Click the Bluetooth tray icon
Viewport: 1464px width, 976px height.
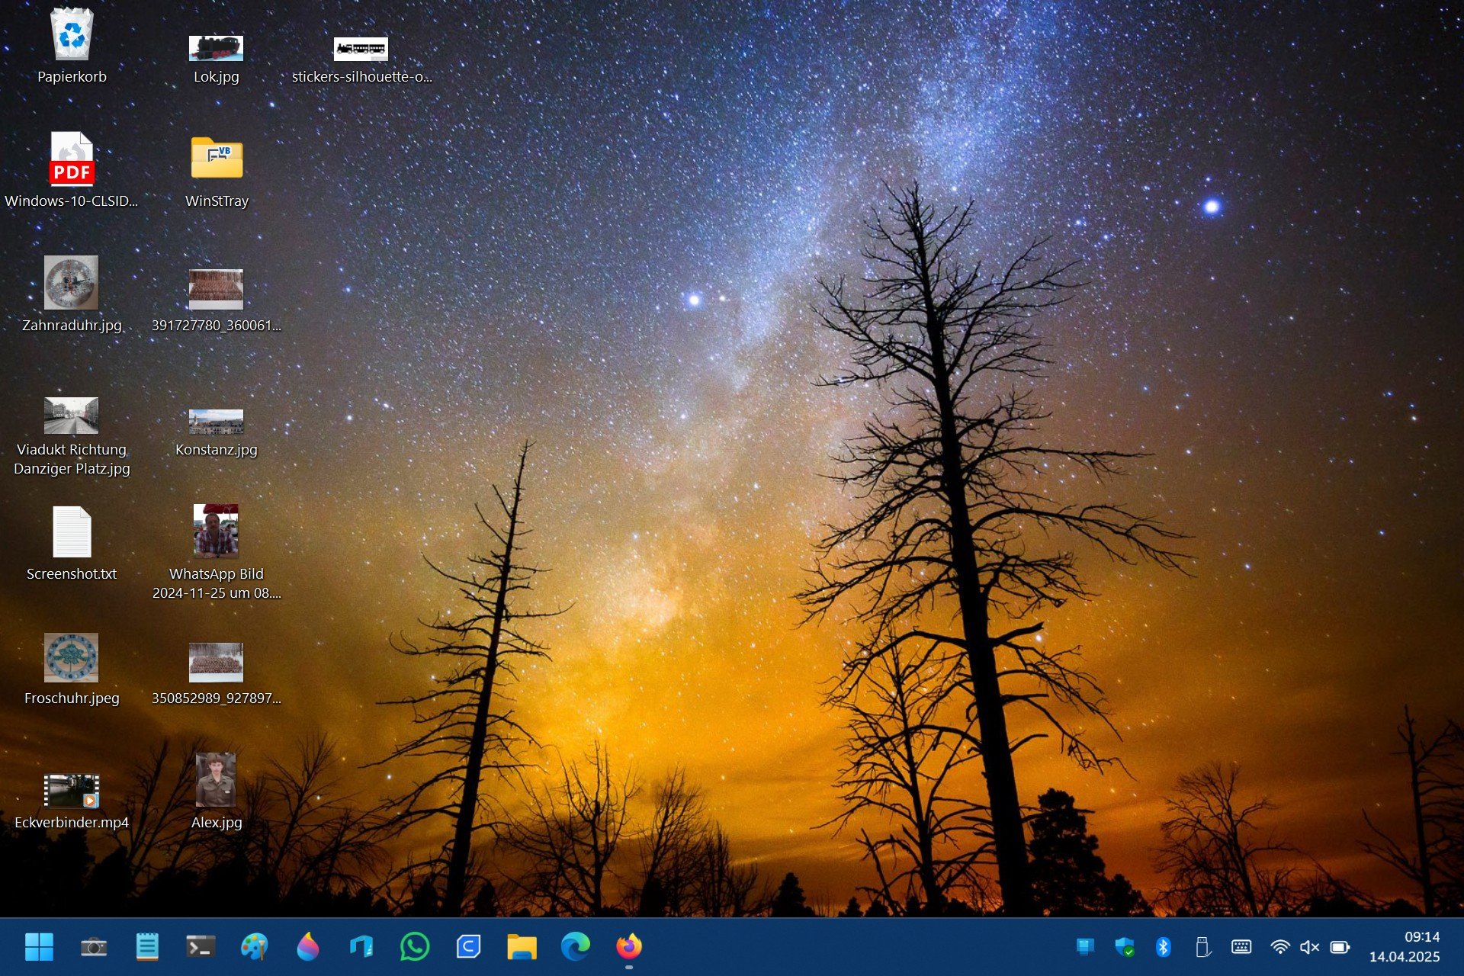point(1163,947)
